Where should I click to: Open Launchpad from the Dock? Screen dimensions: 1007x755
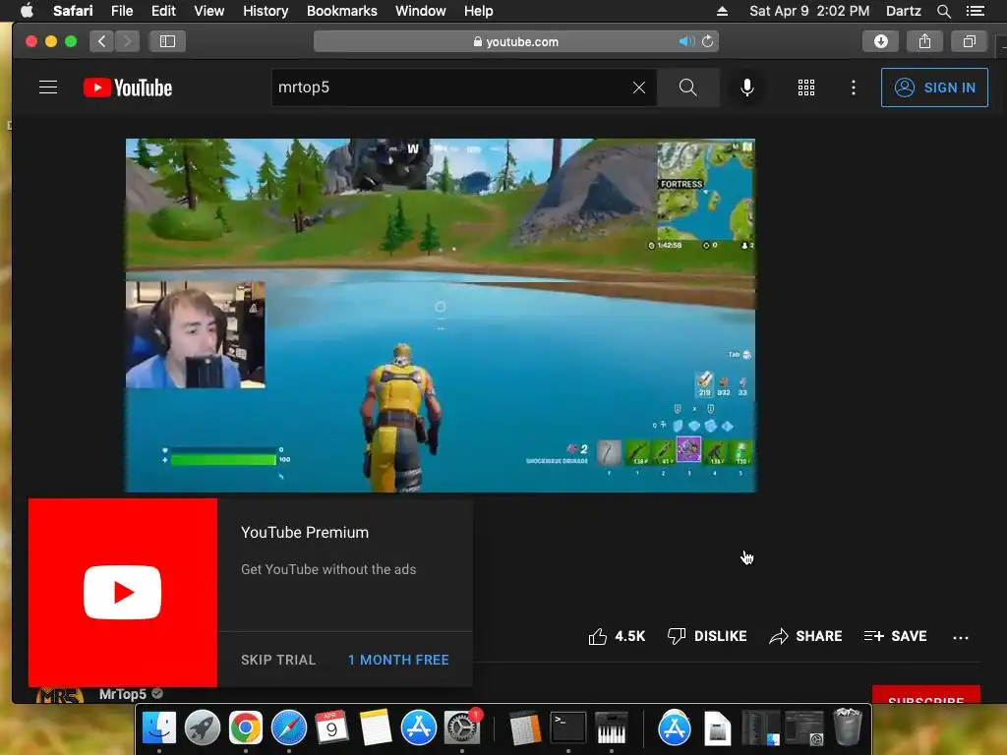pyautogui.click(x=203, y=728)
